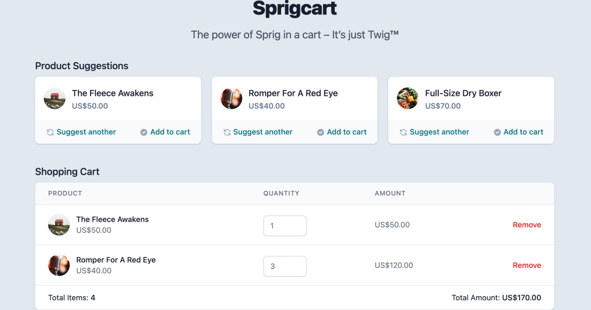Viewport: 591px width, 310px height.
Task: Open The Fleece Awakens product image in suggestions
Action: [x=54, y=98]
